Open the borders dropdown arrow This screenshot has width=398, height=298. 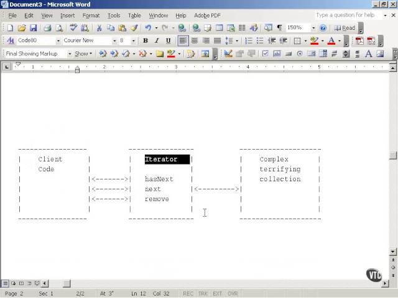tap(305, 40)
